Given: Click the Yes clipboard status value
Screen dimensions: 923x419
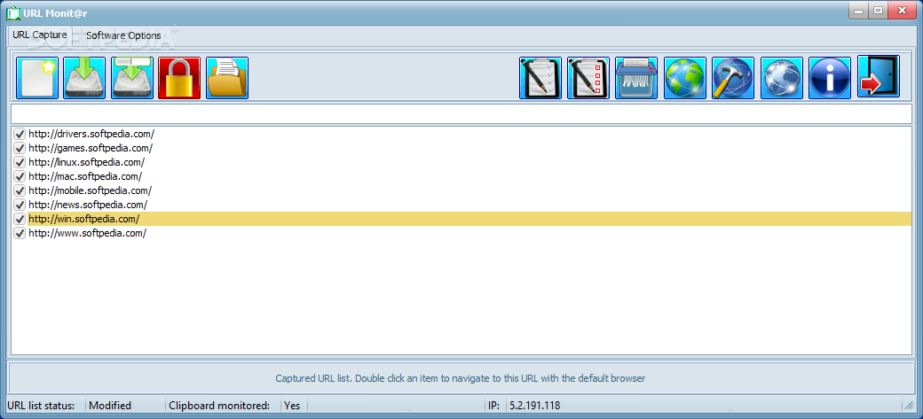Looking at the screenshot, I should click(x=291, y=406).
